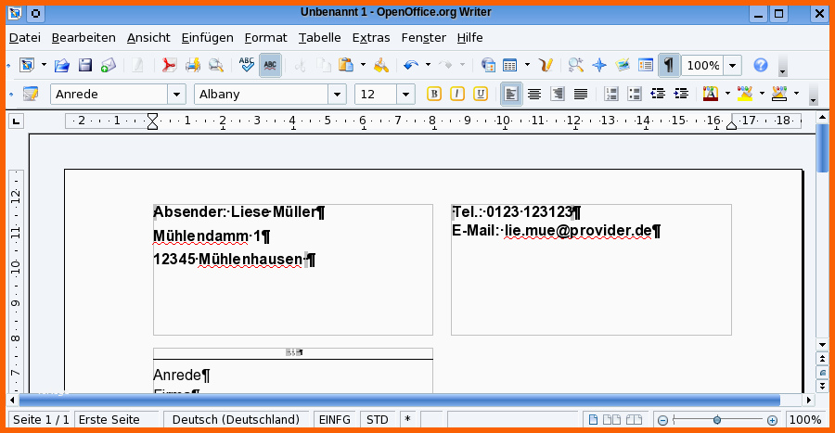Viewport: 835px width, 433px height.
Task: Open the Tabelle menu
Action: pyautogui.click(x=319, y=38)
